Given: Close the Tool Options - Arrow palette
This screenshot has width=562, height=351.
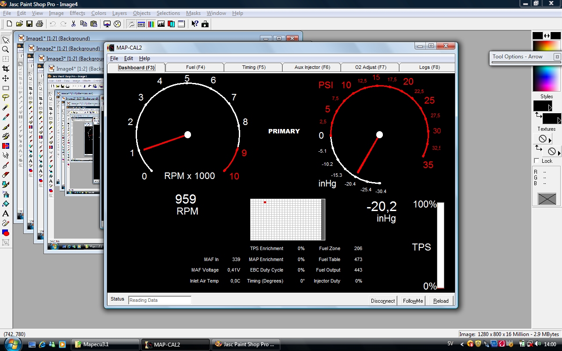Looking at the screenshot, I should point(557,57).
